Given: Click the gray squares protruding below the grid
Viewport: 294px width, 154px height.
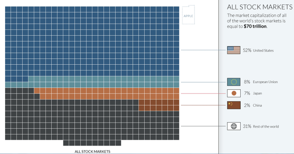Looking at the screenshot, I should coord(92,143).
